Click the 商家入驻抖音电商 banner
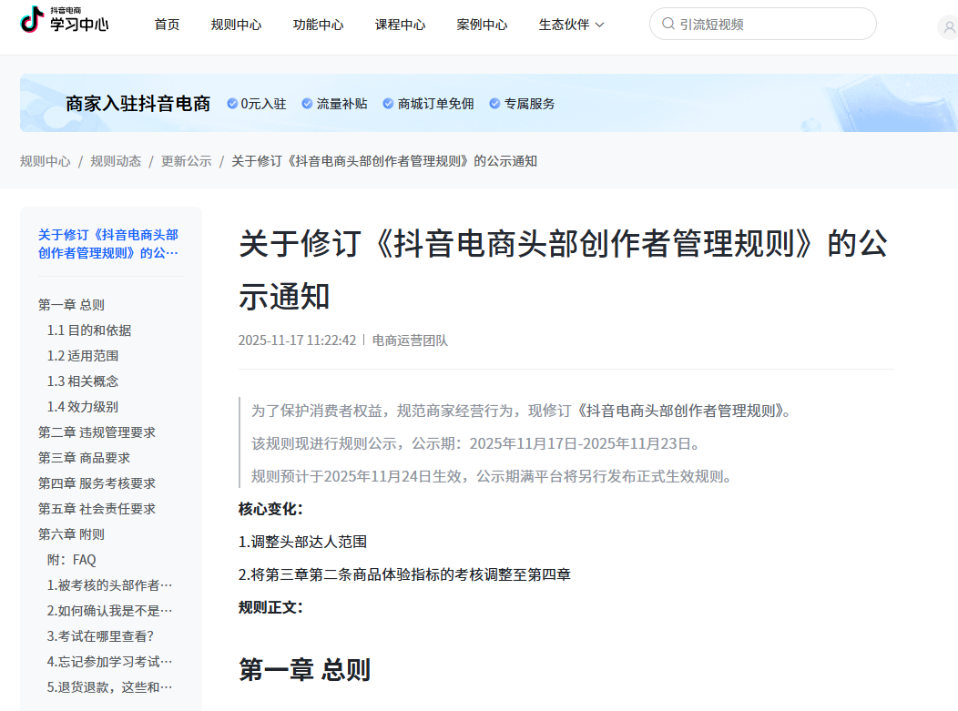Image resolution: width=958 pixels, height=711 pixels. 489,103
